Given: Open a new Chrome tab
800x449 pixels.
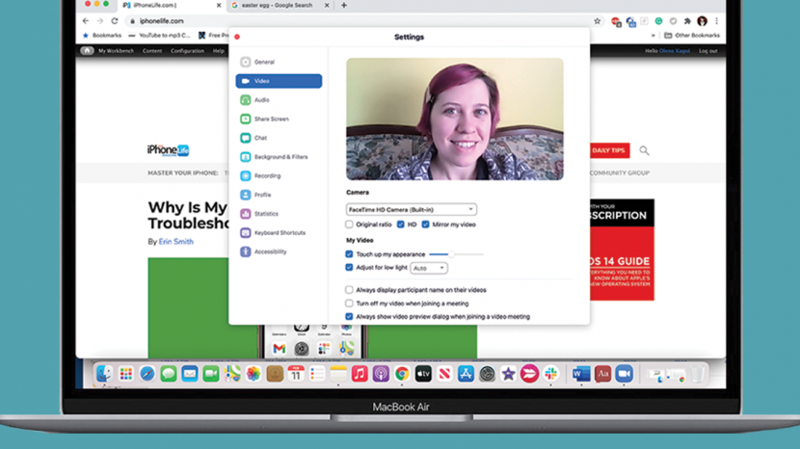Looking at the screenshot, I should tap(344, 5).
